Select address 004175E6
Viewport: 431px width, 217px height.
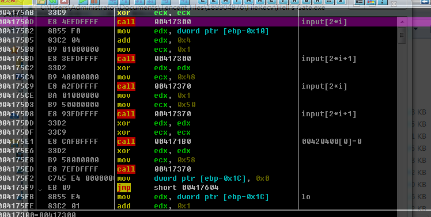pos(17,151)
